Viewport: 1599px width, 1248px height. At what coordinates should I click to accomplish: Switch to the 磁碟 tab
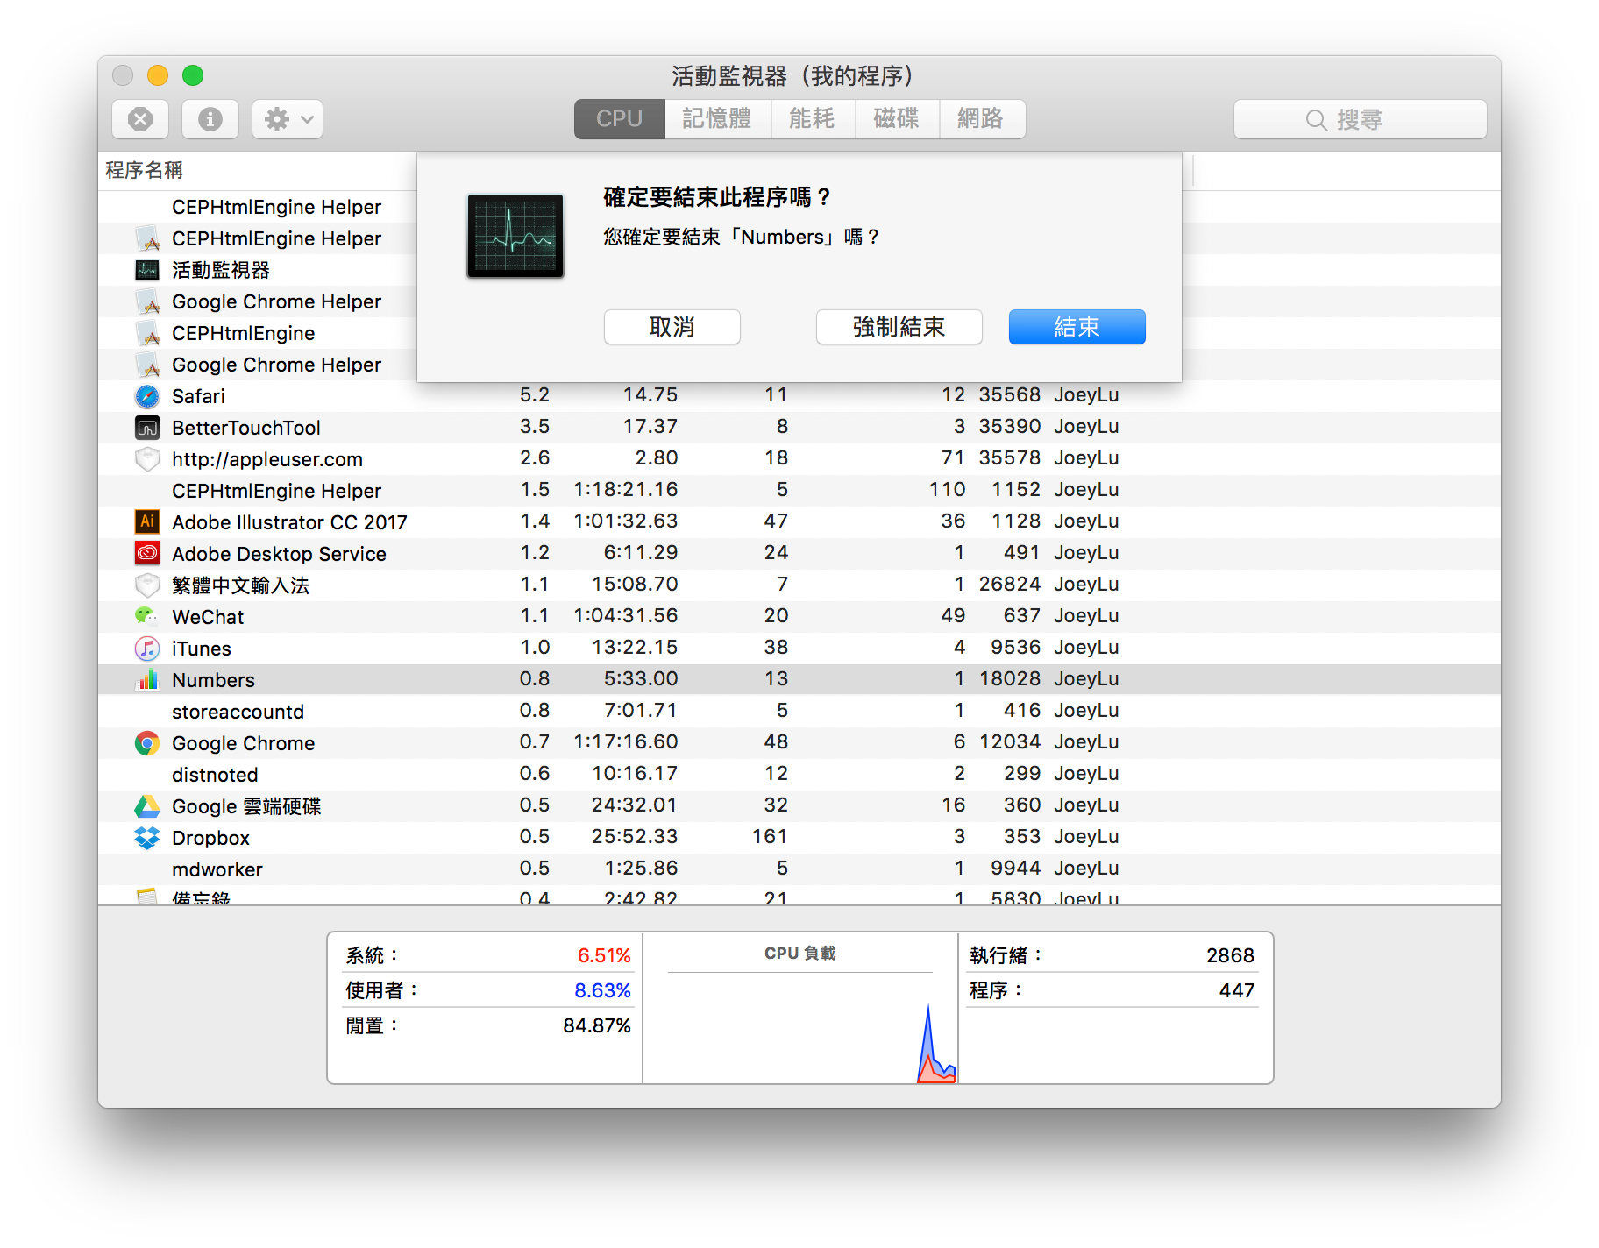point(896,119)
